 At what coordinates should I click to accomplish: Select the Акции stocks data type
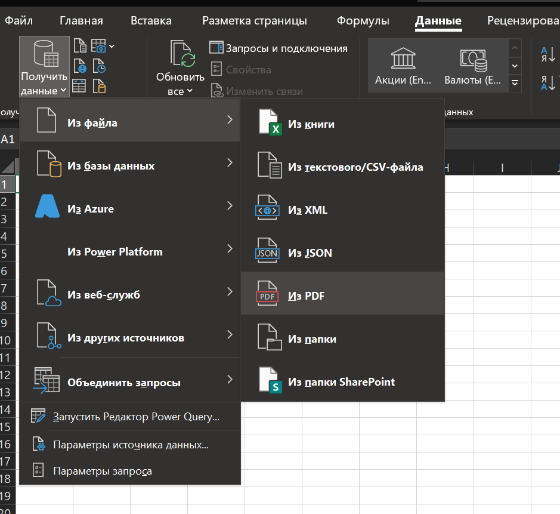(403, 66)
